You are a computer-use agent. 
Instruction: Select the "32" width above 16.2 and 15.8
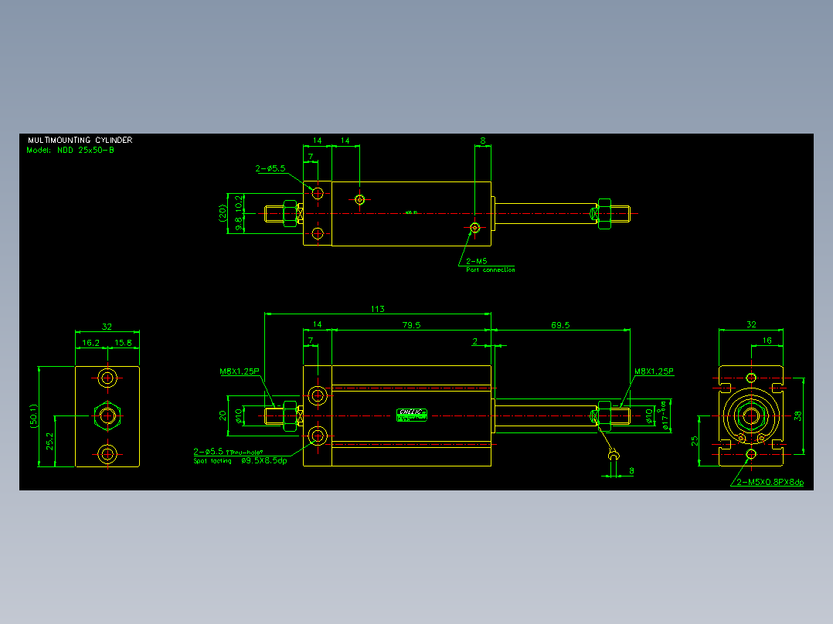tap(107, 327)
